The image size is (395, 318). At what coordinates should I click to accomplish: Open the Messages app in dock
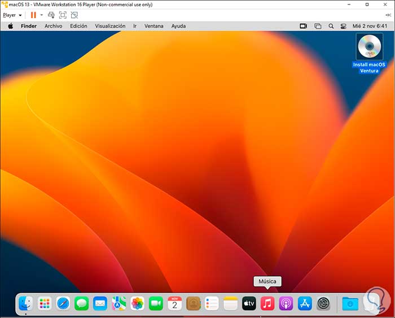click(x=82, y=303)
